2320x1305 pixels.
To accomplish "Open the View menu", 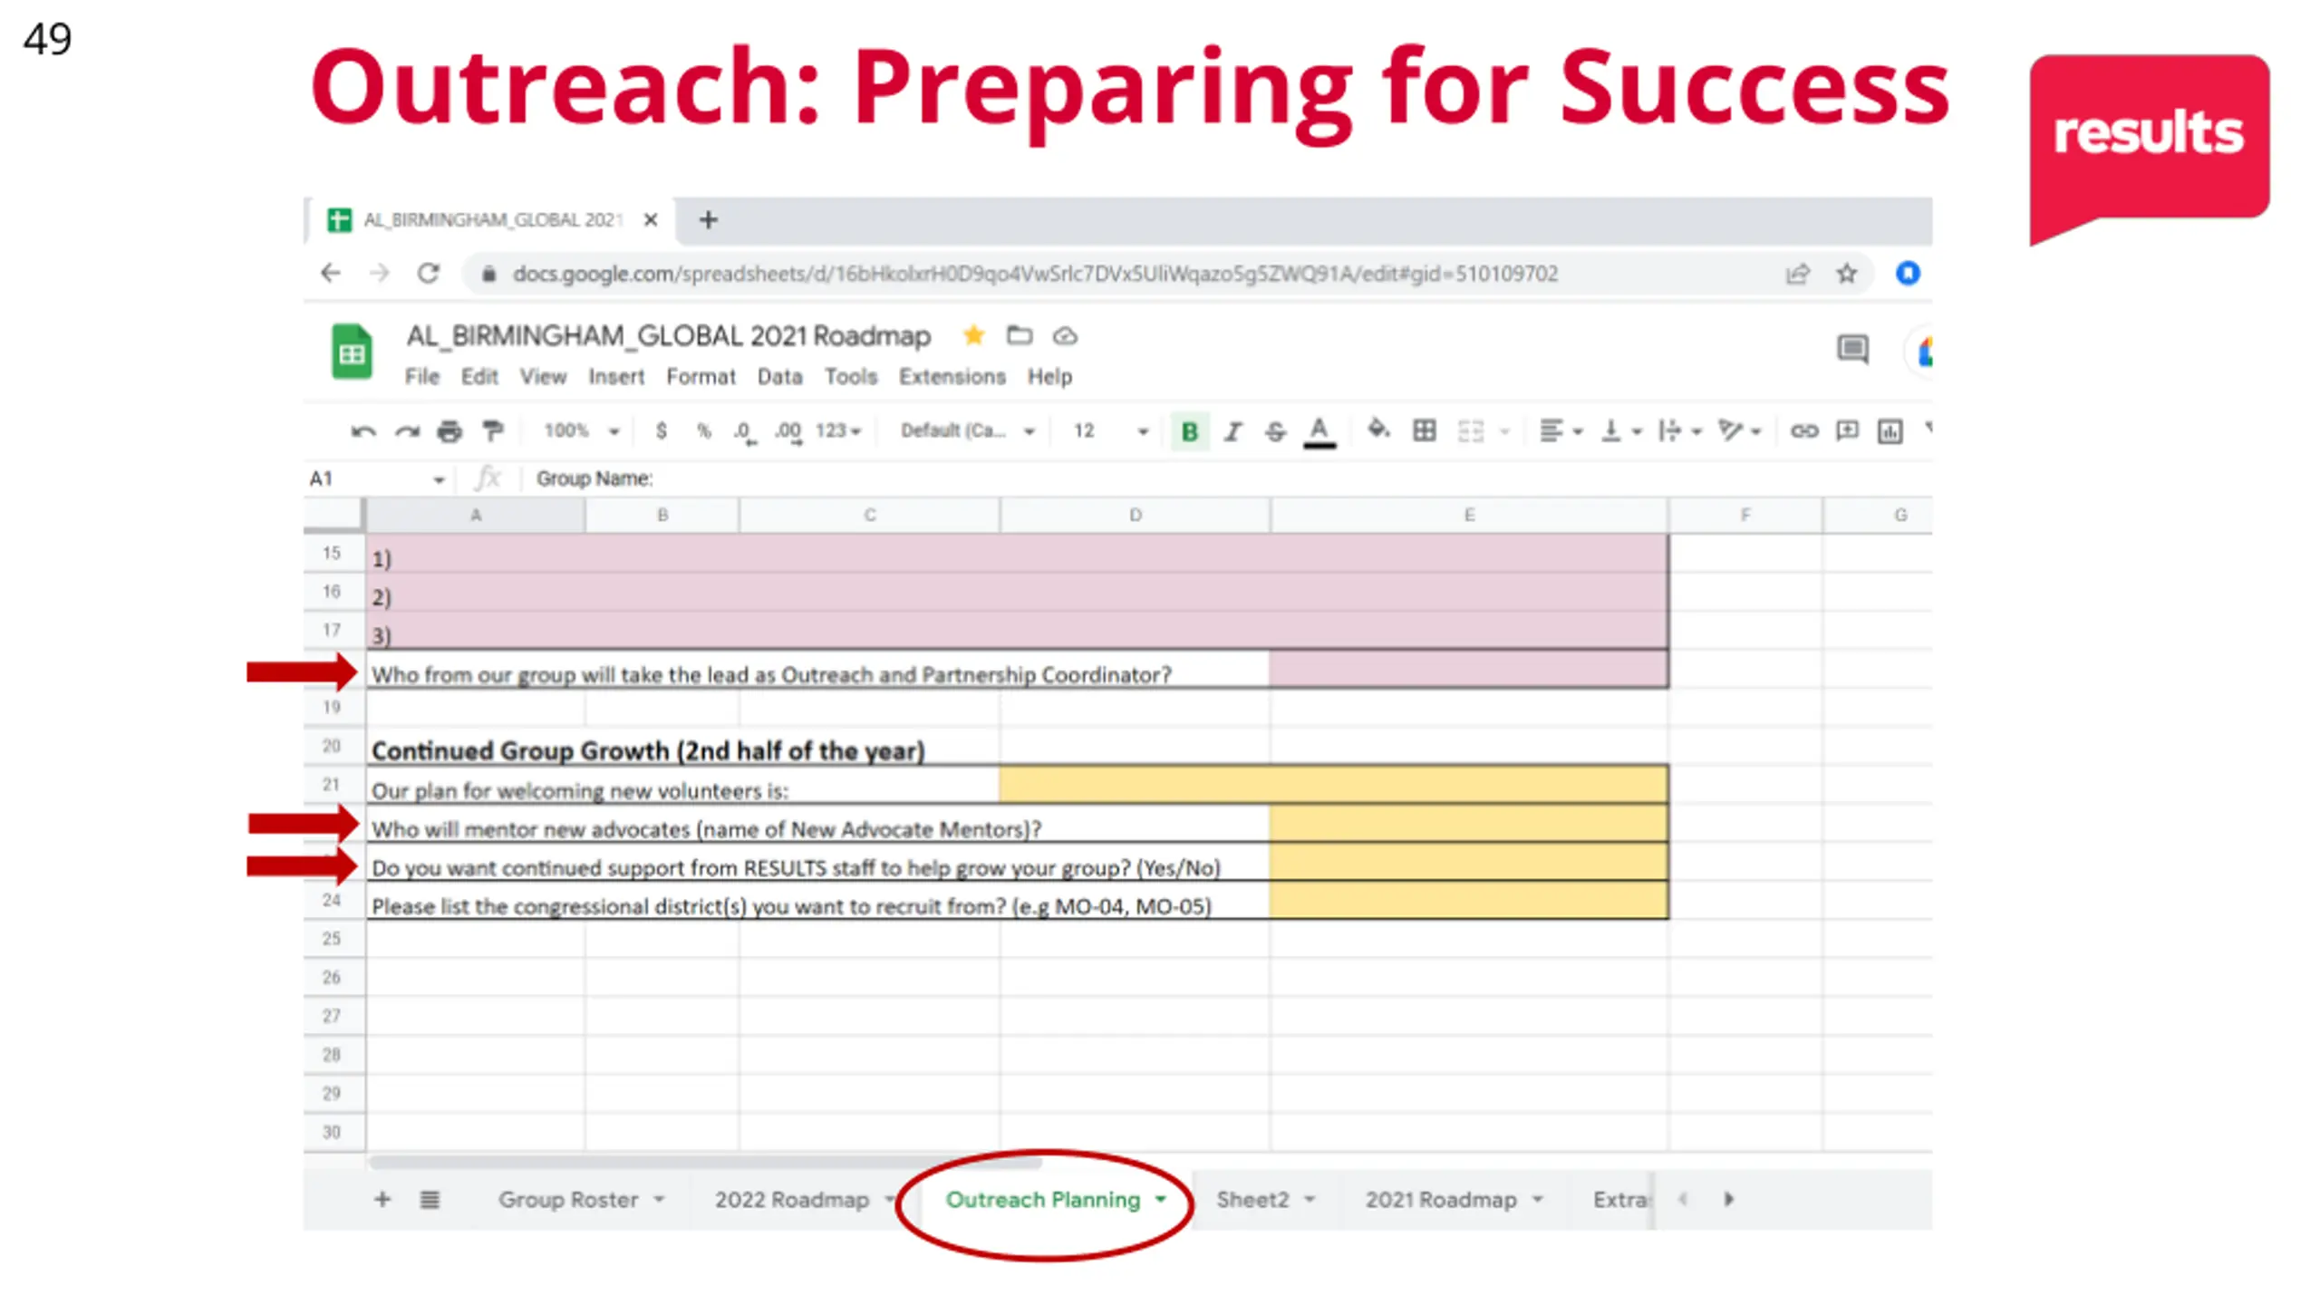I will [543, 377].
